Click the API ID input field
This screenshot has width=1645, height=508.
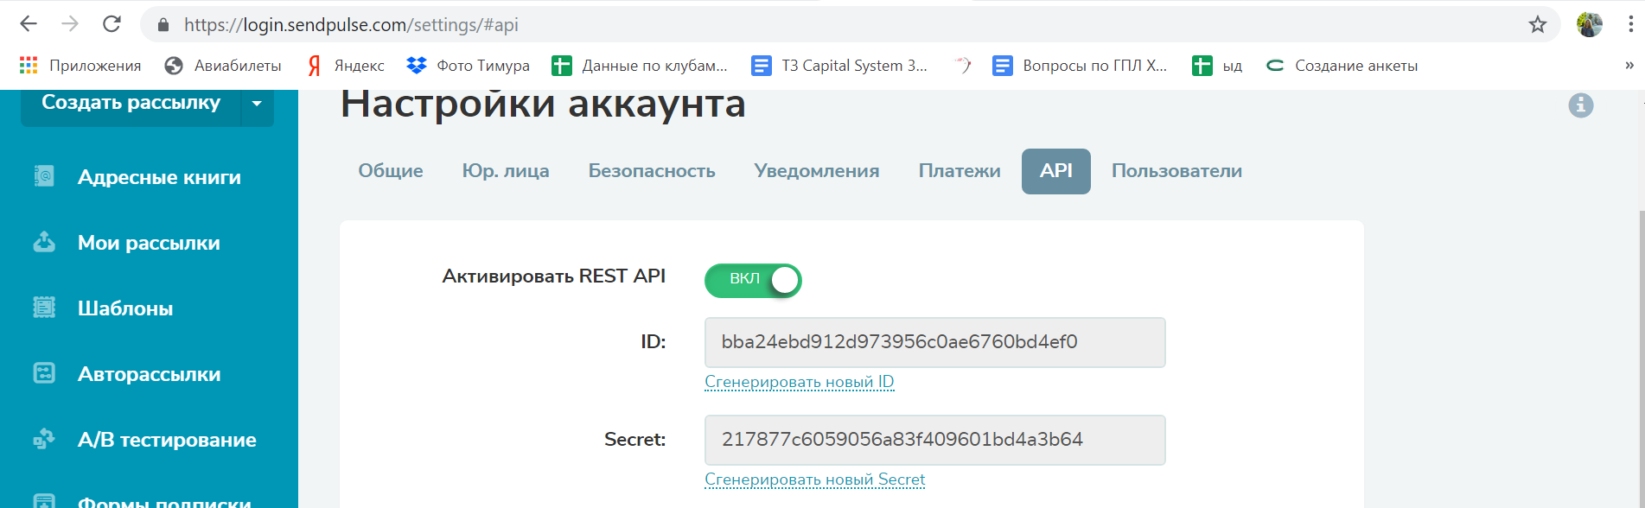934,342
